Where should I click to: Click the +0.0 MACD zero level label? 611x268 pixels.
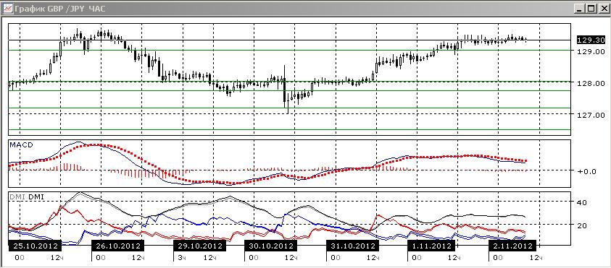(587, 171)
